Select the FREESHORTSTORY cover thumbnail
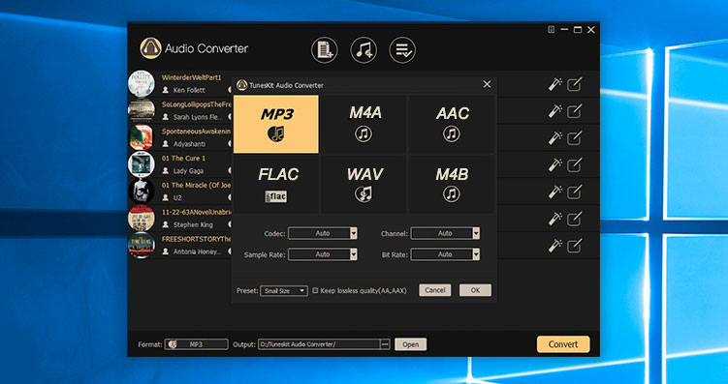 pyautogui.click(x=142, y=245)
